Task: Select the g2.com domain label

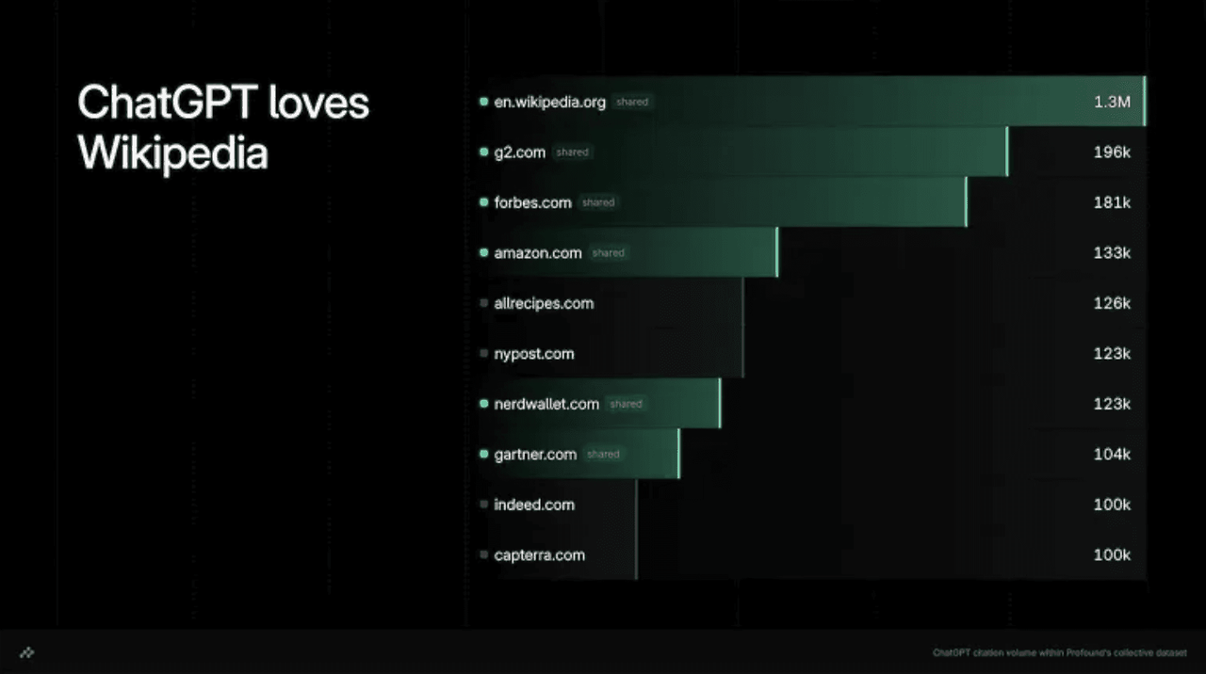Action: click(x=519, y=152)
